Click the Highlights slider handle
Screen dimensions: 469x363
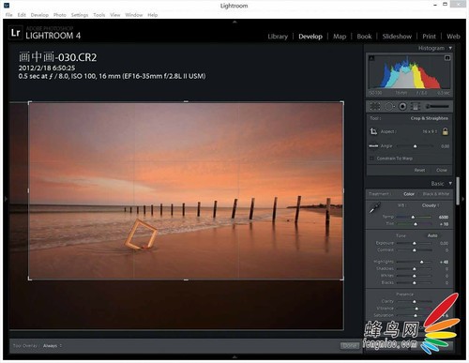[422, 262]
